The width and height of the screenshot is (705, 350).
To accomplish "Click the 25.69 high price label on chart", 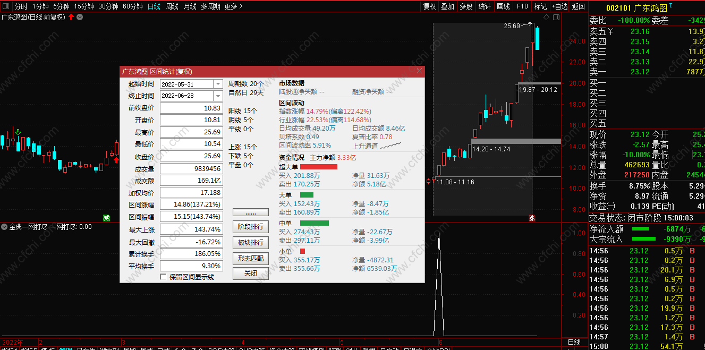I will (512, 25).
